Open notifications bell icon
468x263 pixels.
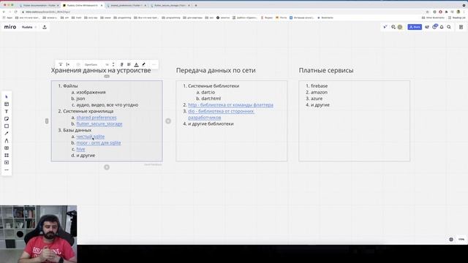[x=442, y=27]
